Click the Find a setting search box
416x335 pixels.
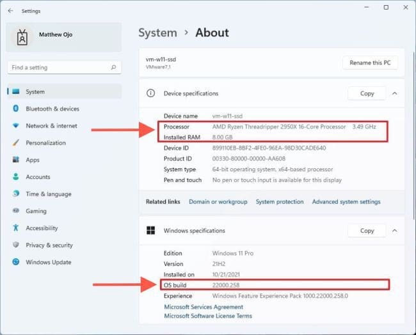(x=58, y=67)
